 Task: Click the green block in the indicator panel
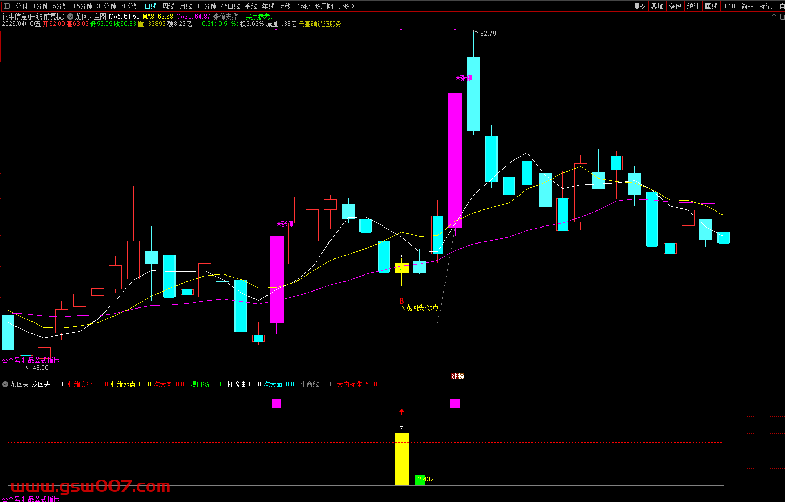click(x=419, y=480)
